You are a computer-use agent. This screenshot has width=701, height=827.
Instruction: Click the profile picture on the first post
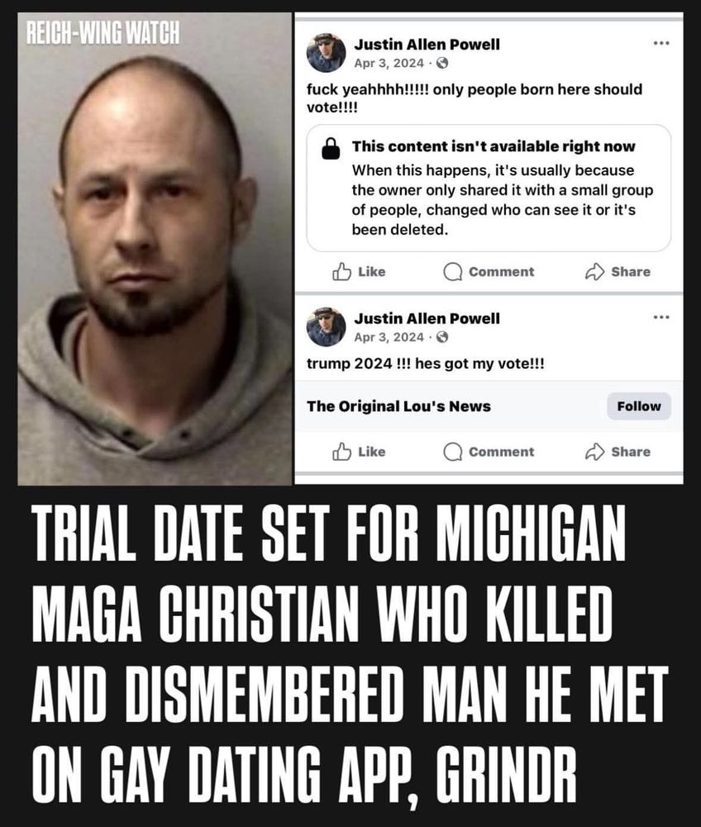coord(327,53)
